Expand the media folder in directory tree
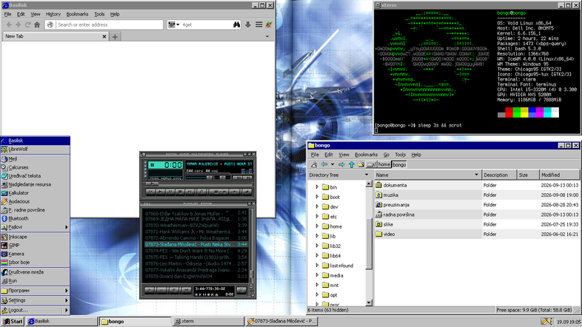 tap(317, 275)
